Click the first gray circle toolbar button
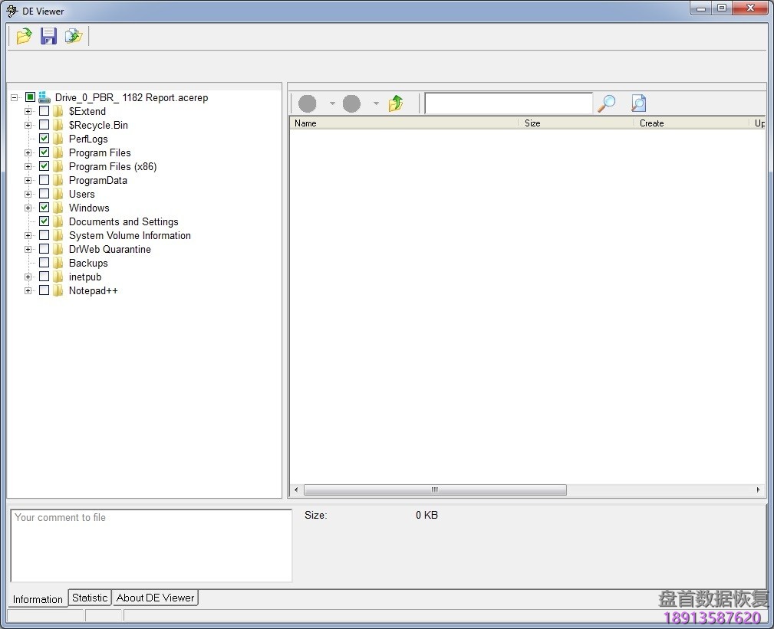The image size is (774, 629). (307, 103)
